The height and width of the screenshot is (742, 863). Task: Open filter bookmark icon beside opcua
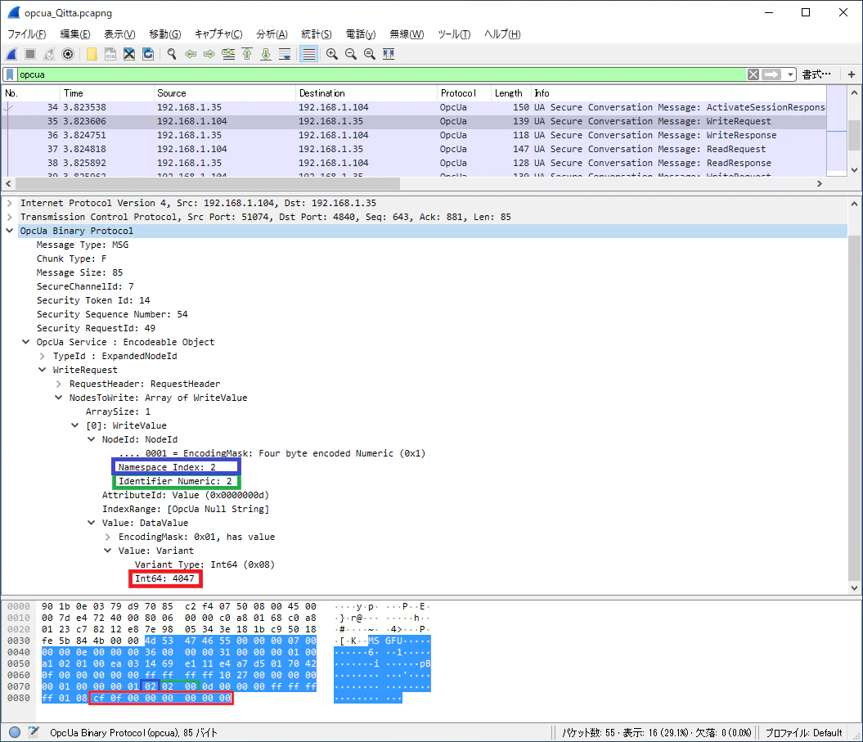pyautogui.click(x=10, y=74)
